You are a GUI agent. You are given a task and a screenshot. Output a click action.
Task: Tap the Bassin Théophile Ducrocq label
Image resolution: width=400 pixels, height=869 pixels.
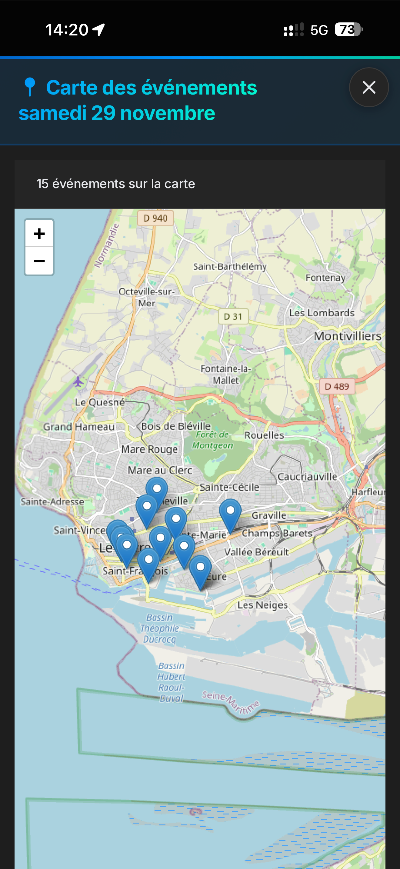point(159,628)
